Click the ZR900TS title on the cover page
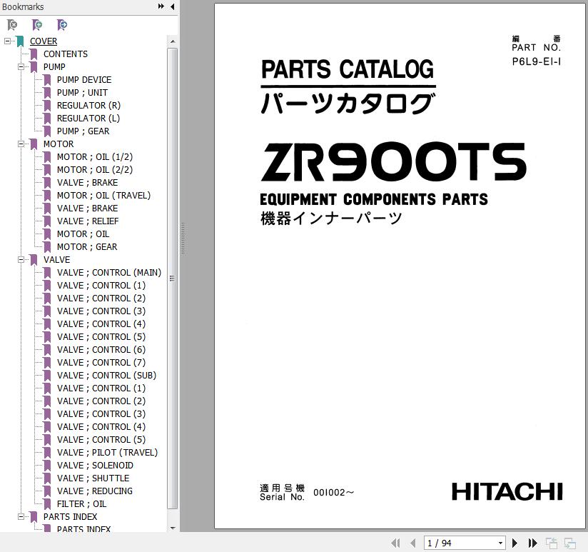This screenshot has height=552, width=588. [x=393, y=161]
